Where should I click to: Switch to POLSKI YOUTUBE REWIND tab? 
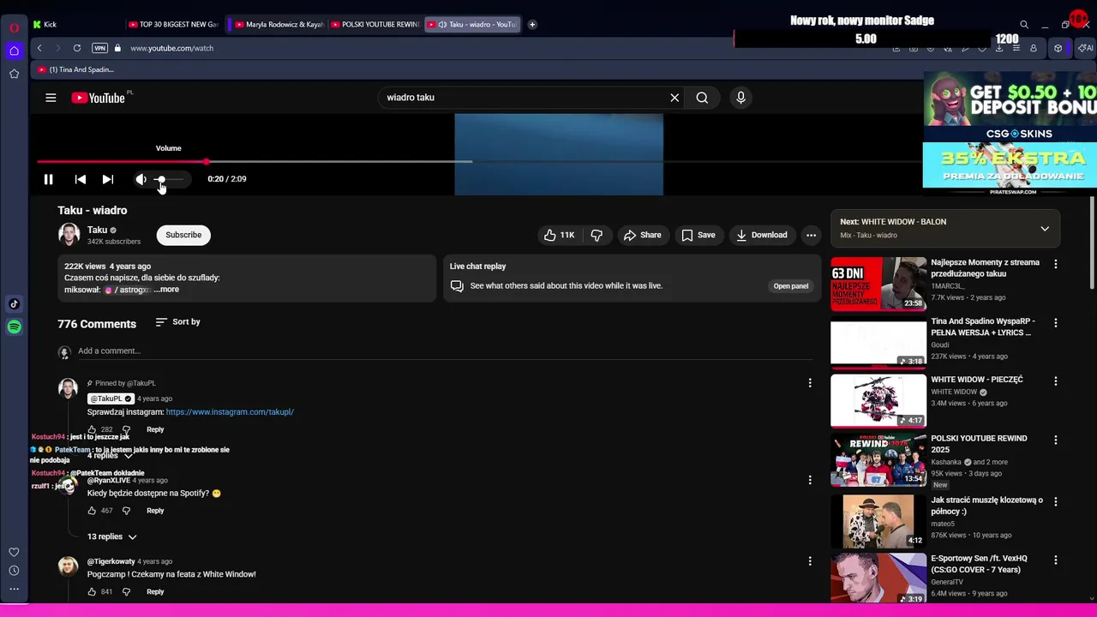pyautogui.click(x=375, y=24)
